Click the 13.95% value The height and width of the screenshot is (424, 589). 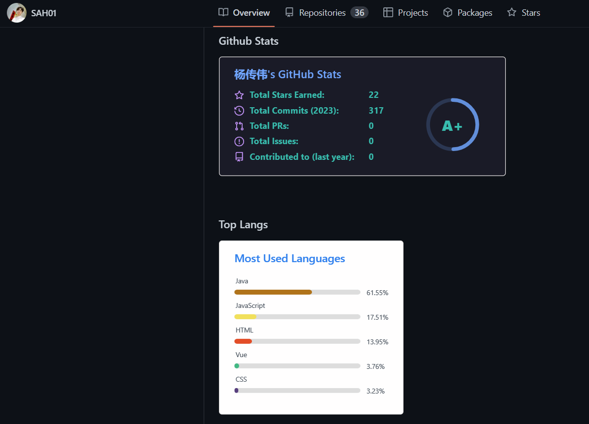377,342
